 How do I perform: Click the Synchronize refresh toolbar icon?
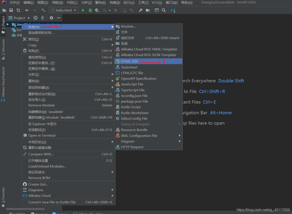click(18, 10)
